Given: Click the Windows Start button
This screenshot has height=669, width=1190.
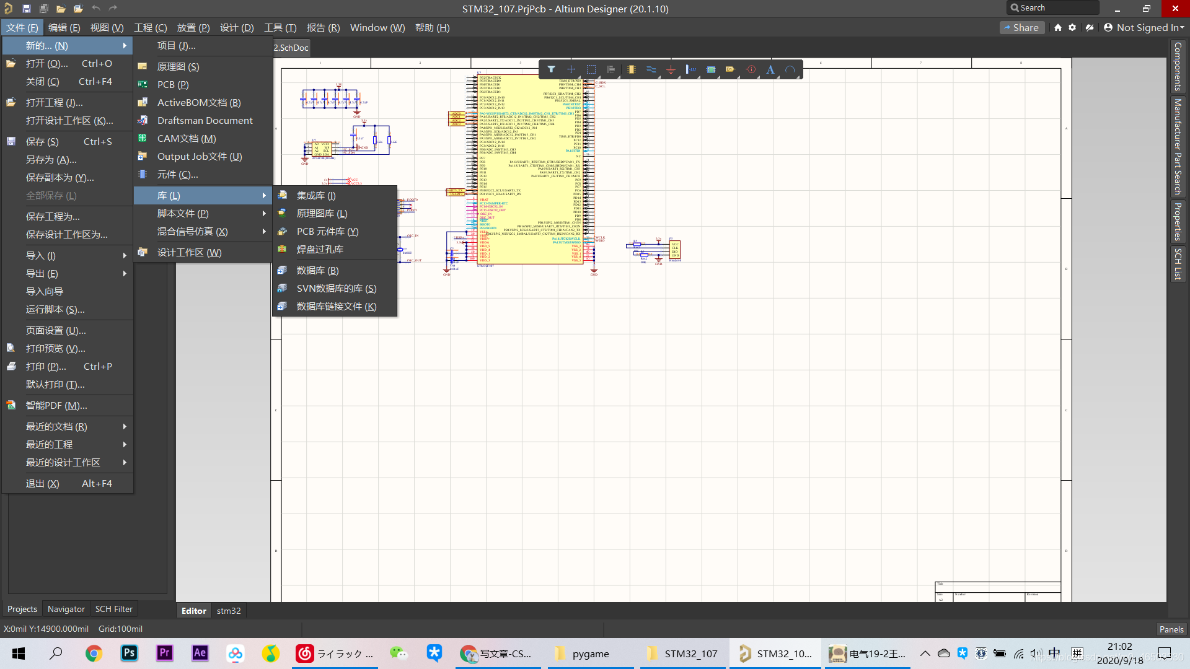Looking at the screenshot, I should click(x=19, y=654).
